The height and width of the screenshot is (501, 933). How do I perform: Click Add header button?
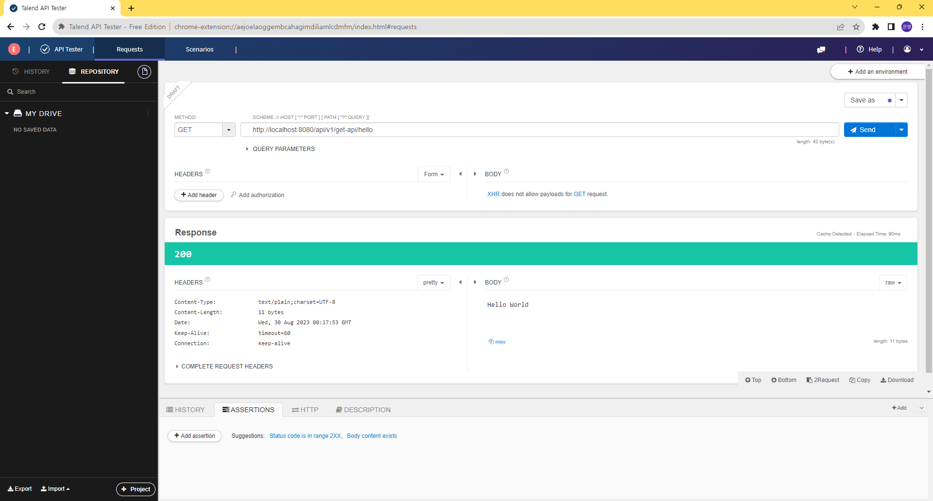(x=199, y=195)
